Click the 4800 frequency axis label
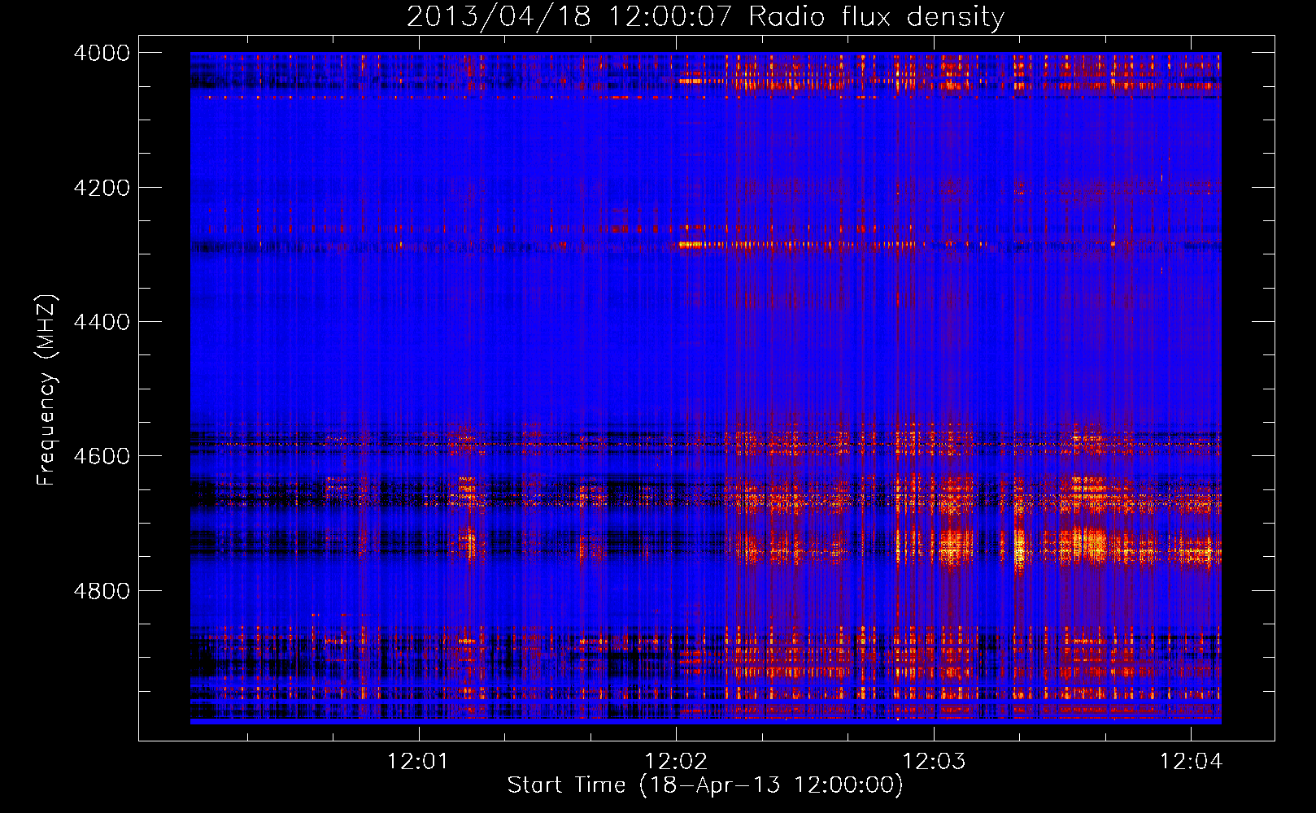Viewport: 1316px width, 813px height. (x=102, y=591)
